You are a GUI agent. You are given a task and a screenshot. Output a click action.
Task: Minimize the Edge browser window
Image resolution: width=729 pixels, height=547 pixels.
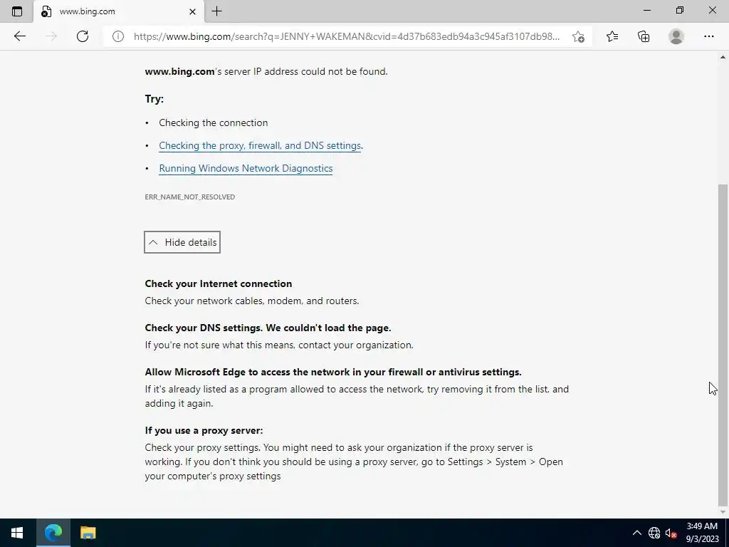(646, 10)
